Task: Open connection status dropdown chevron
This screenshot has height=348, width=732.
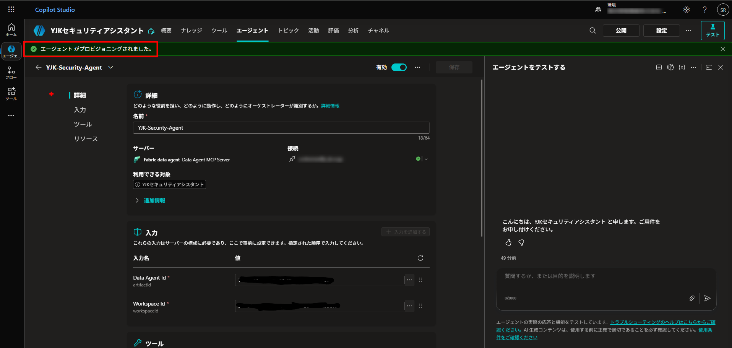Action: [x=426, y=159]
